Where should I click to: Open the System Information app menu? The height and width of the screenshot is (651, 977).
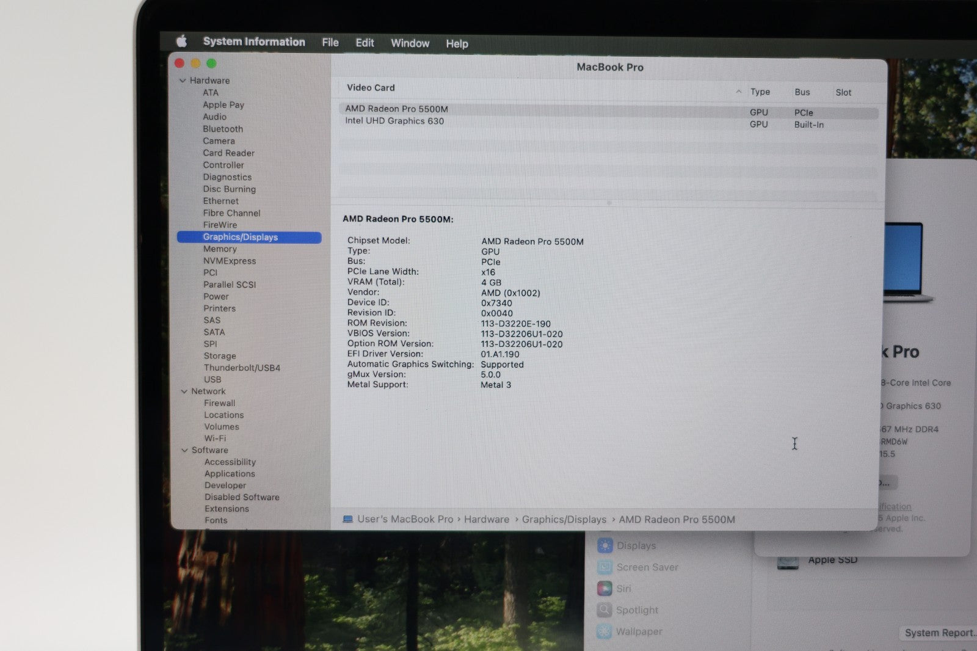[x=254, y=42]
